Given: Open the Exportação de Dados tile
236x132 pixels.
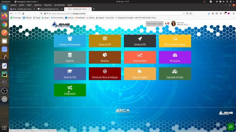Looking at the screenshot, I should tap(175, 74).
